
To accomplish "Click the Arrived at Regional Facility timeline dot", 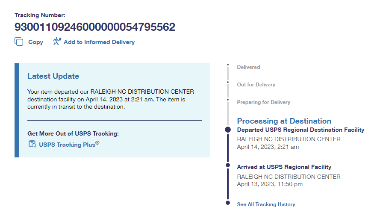I will click(228, 165).
